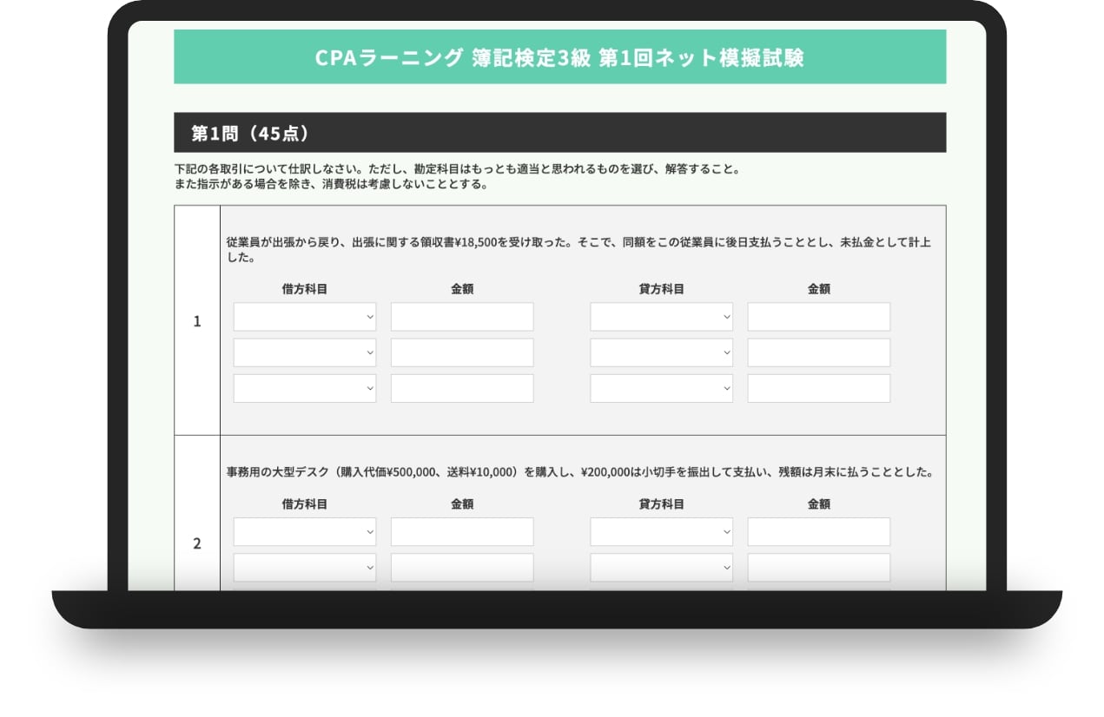Open the third 借方科目 dropdown in question 1
The image size is (1104, 717).
pos(304,387)
